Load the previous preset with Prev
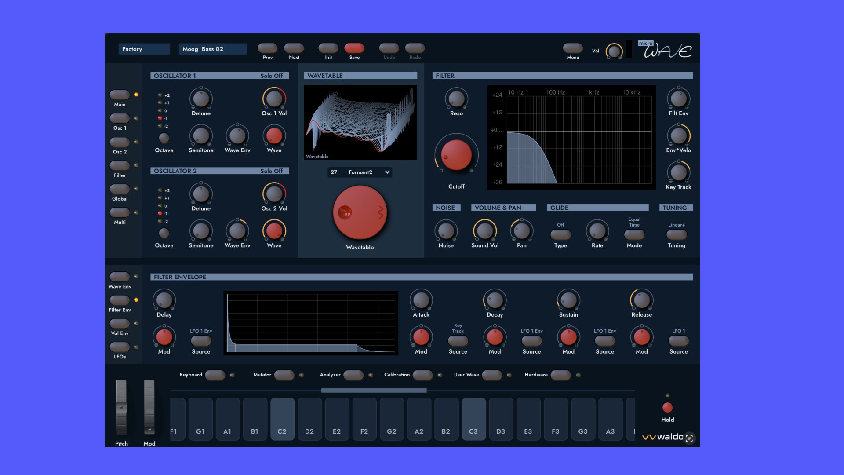The width and height of the screenshot is (844, 475). click(x=267, y=47)
